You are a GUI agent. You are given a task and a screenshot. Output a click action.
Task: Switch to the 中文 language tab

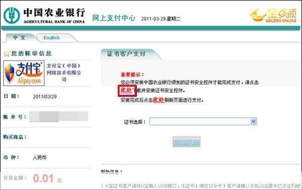[19, 38]
